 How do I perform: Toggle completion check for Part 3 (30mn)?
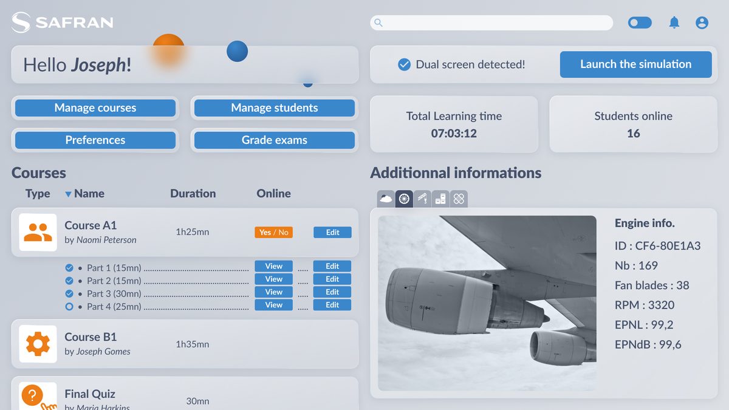(x=69, y=293)
